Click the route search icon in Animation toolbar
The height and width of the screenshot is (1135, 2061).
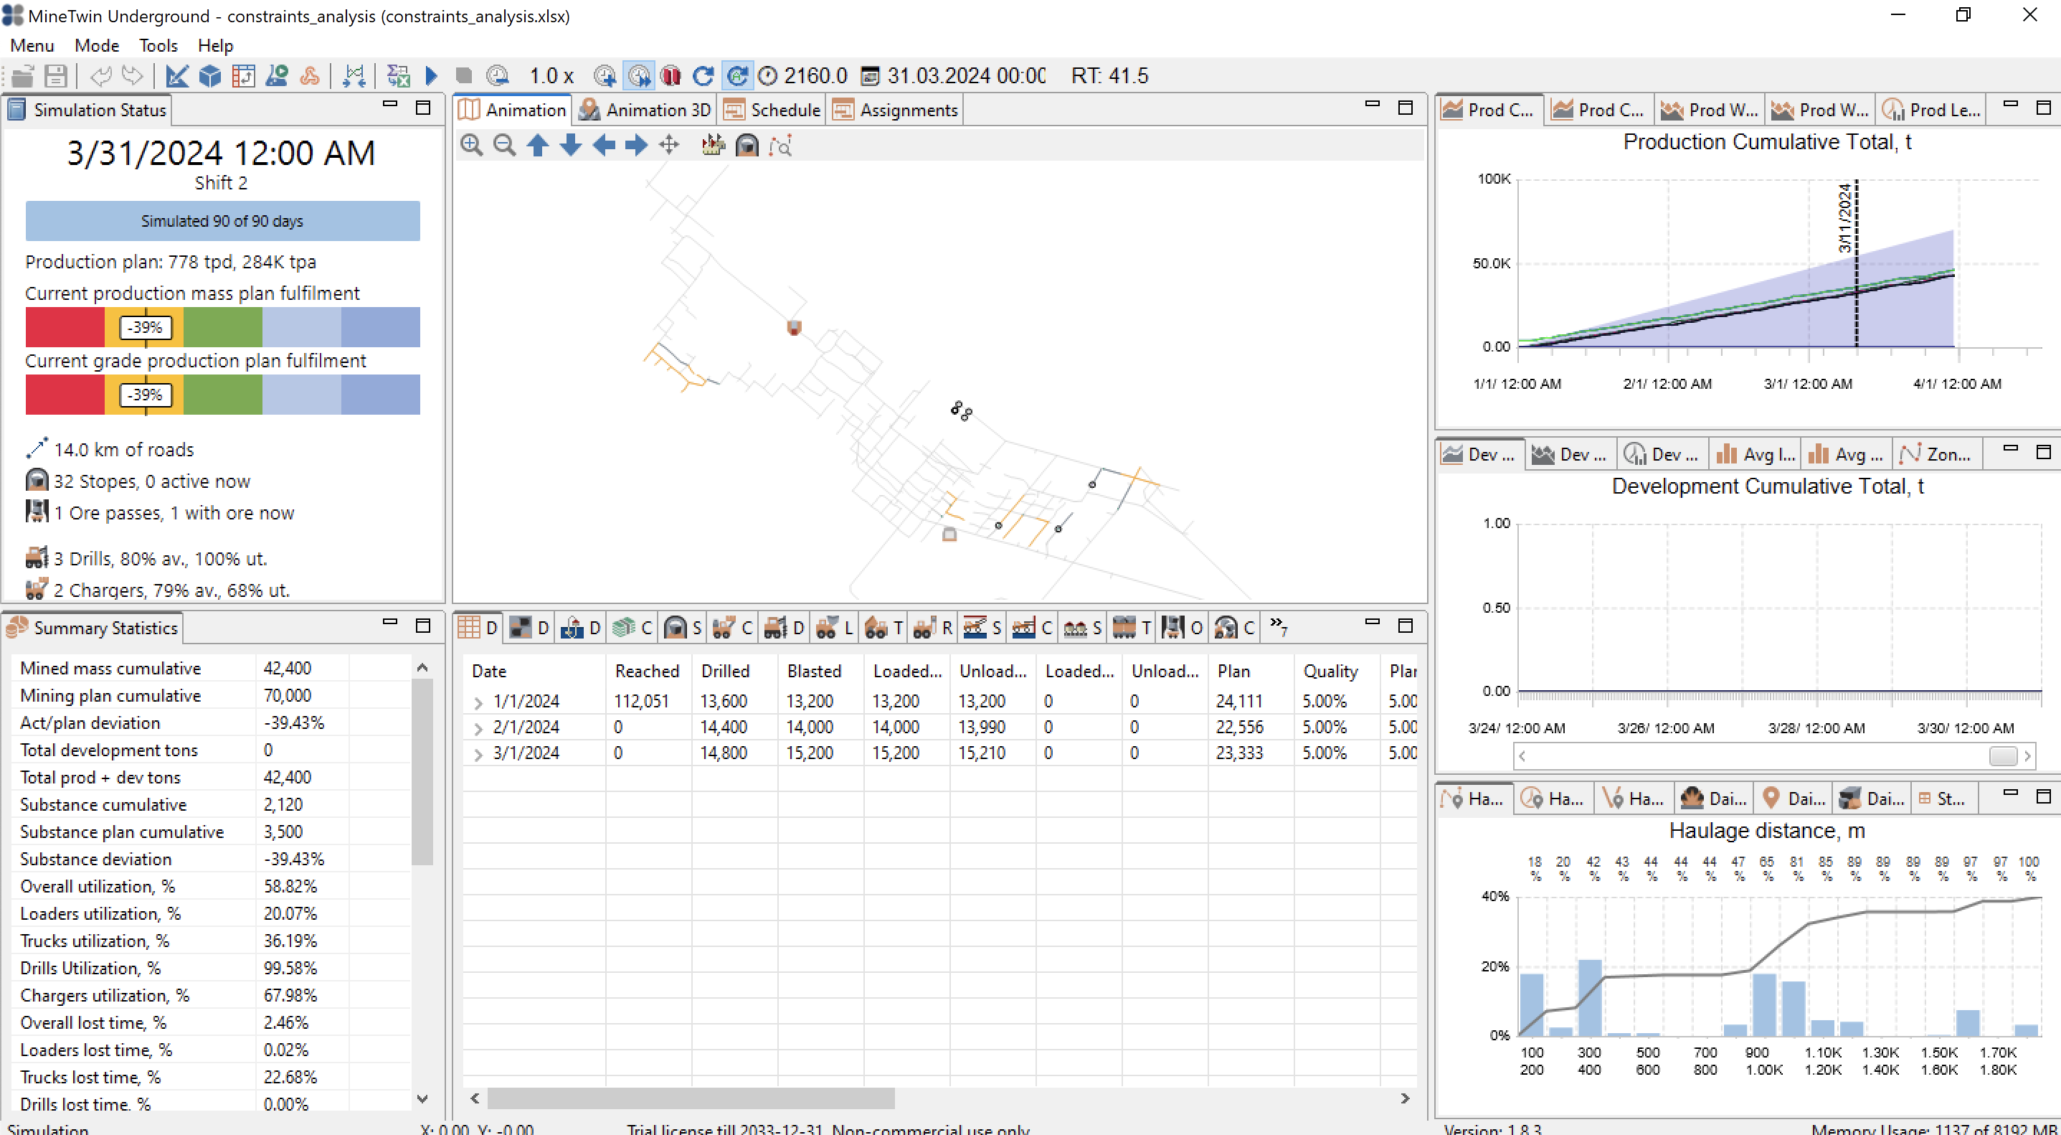[x=780, y=145]
